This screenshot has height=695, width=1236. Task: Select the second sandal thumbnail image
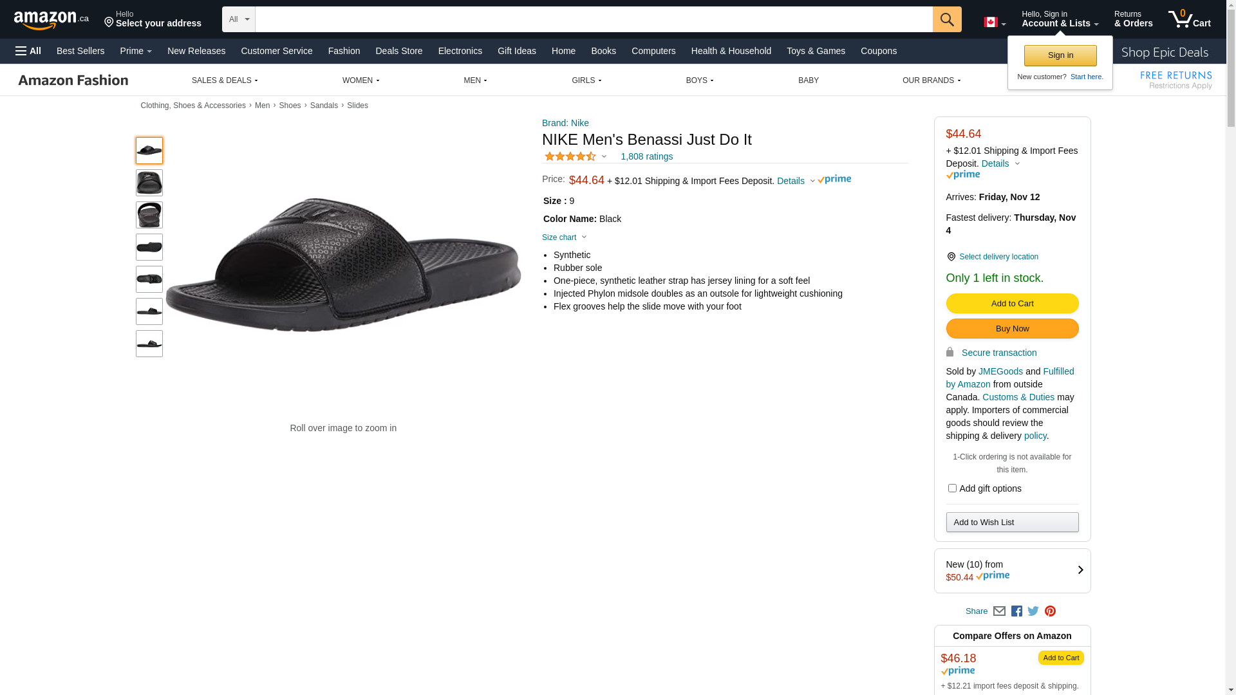(x=149, y=183)
